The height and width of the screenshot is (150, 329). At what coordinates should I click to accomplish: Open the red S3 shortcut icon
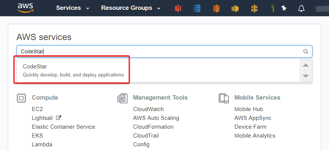(x=178, y=8)
